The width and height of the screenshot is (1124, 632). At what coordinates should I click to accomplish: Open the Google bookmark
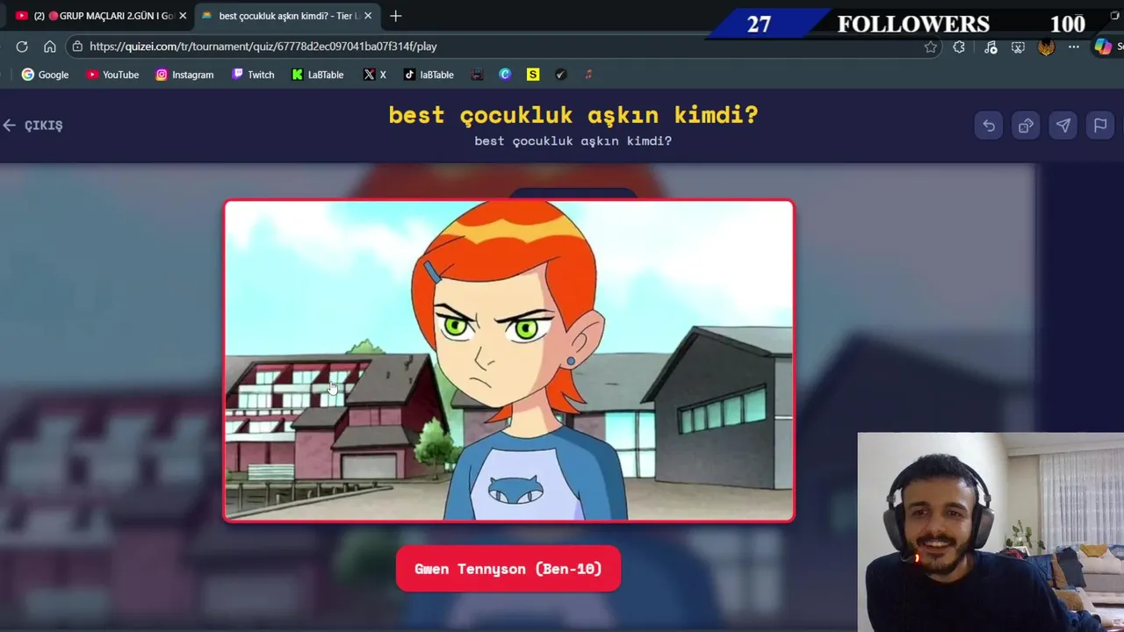click(x=45, y=75)
